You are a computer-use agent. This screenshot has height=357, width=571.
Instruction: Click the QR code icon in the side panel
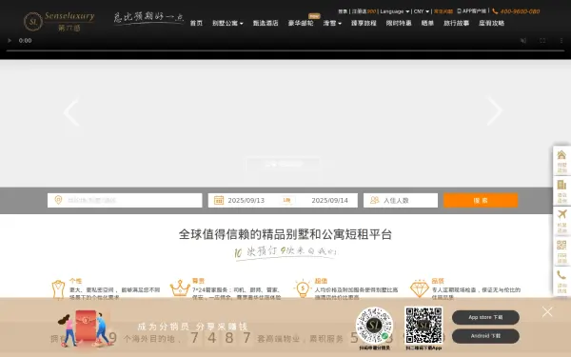(x=561, y=245)
